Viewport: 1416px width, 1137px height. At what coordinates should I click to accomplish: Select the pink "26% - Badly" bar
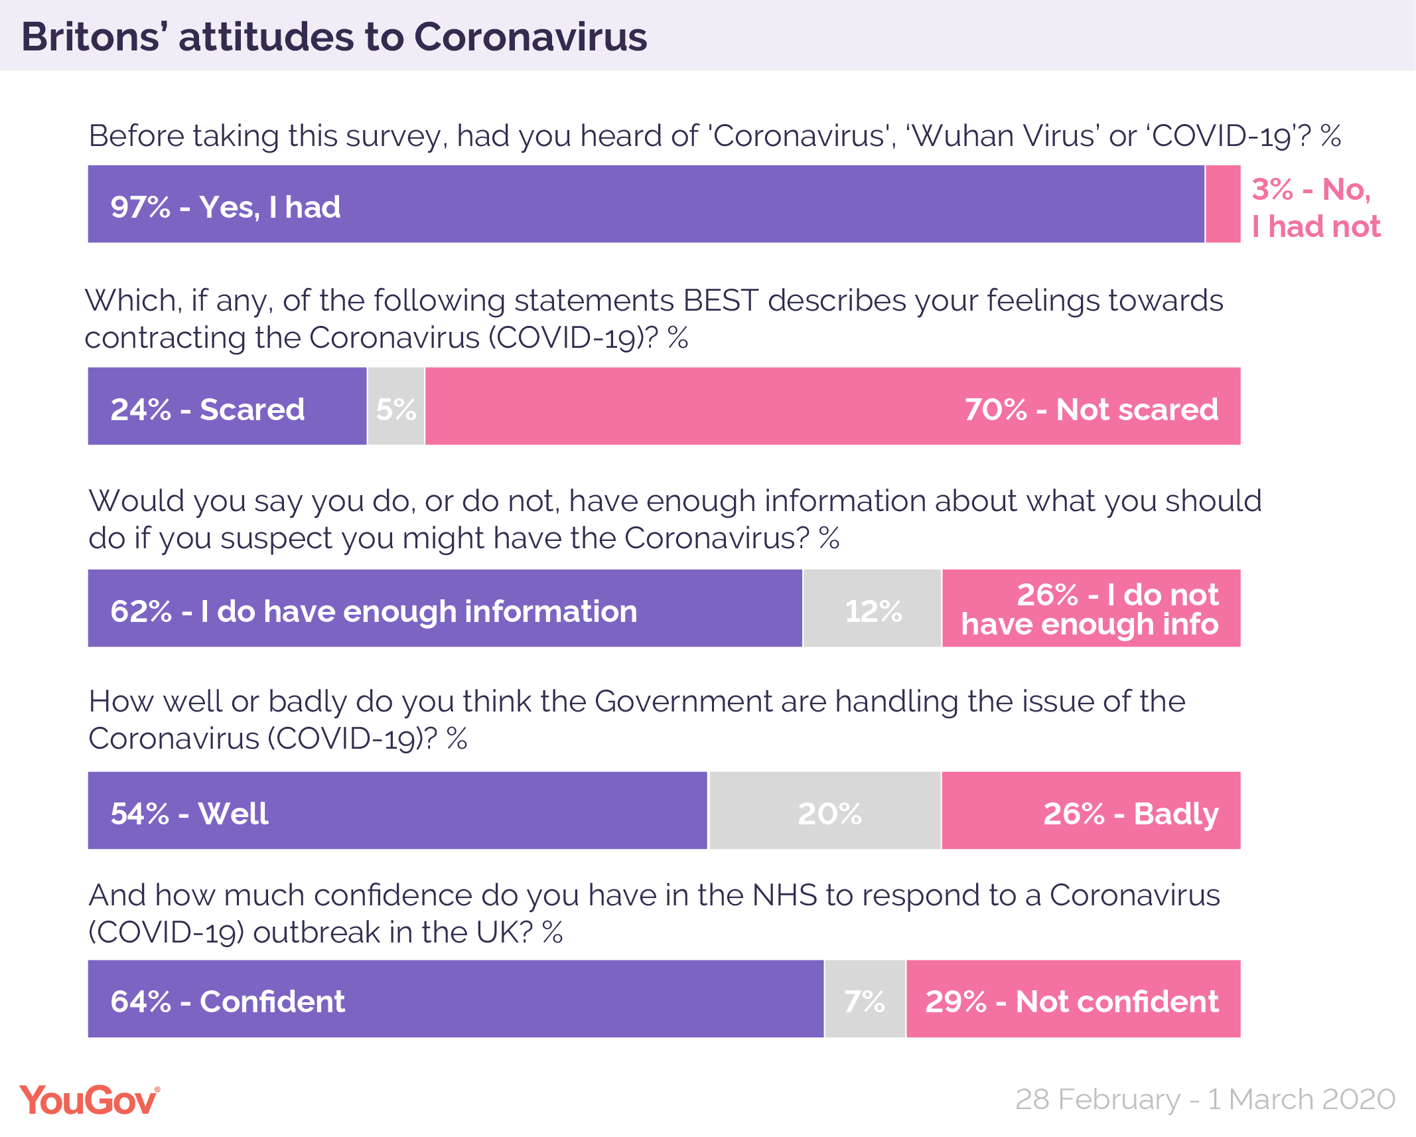coord(1091,810)
